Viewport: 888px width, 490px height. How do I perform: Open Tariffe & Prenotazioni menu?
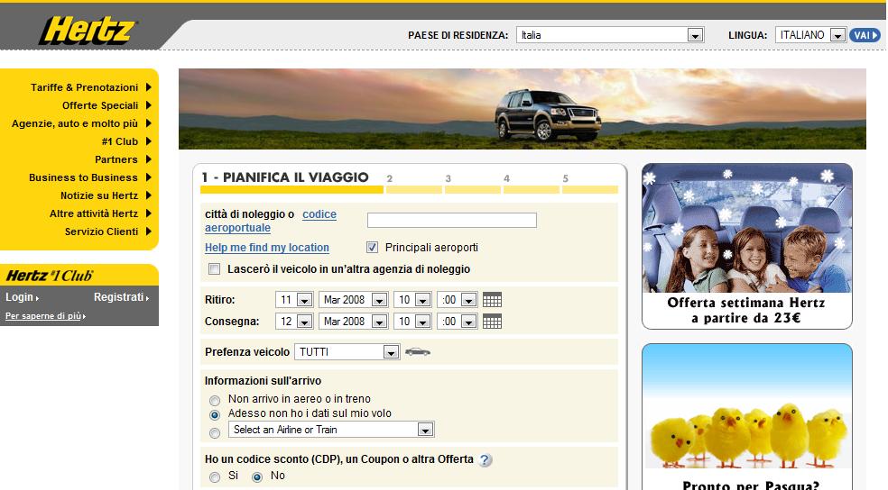coord(85,87)
